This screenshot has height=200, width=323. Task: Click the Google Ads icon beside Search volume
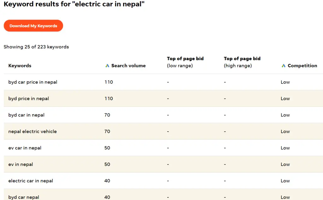coord(107,66)
